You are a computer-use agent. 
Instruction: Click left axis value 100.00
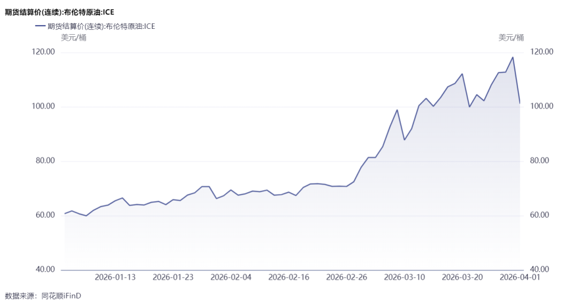pos(43,106)
